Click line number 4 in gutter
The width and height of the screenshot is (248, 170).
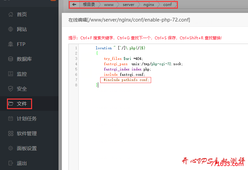(76, 64)
